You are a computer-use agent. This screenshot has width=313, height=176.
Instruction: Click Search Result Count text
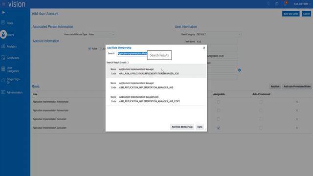[117, 63]
